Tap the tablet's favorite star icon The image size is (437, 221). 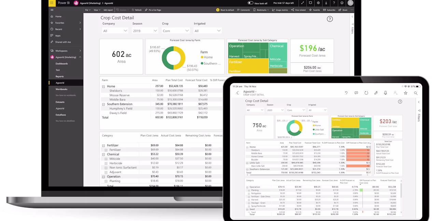(x=406, y=93)
